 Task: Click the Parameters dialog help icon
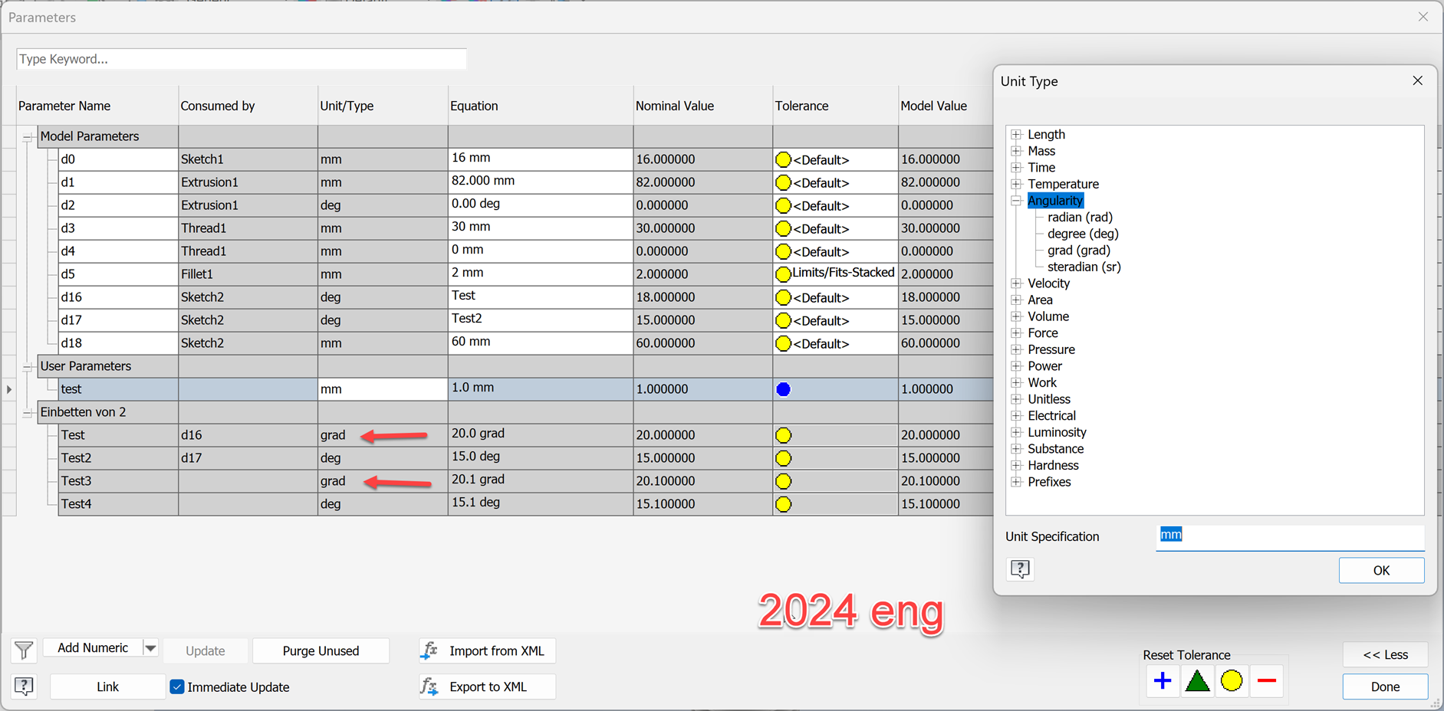[24, 686]
